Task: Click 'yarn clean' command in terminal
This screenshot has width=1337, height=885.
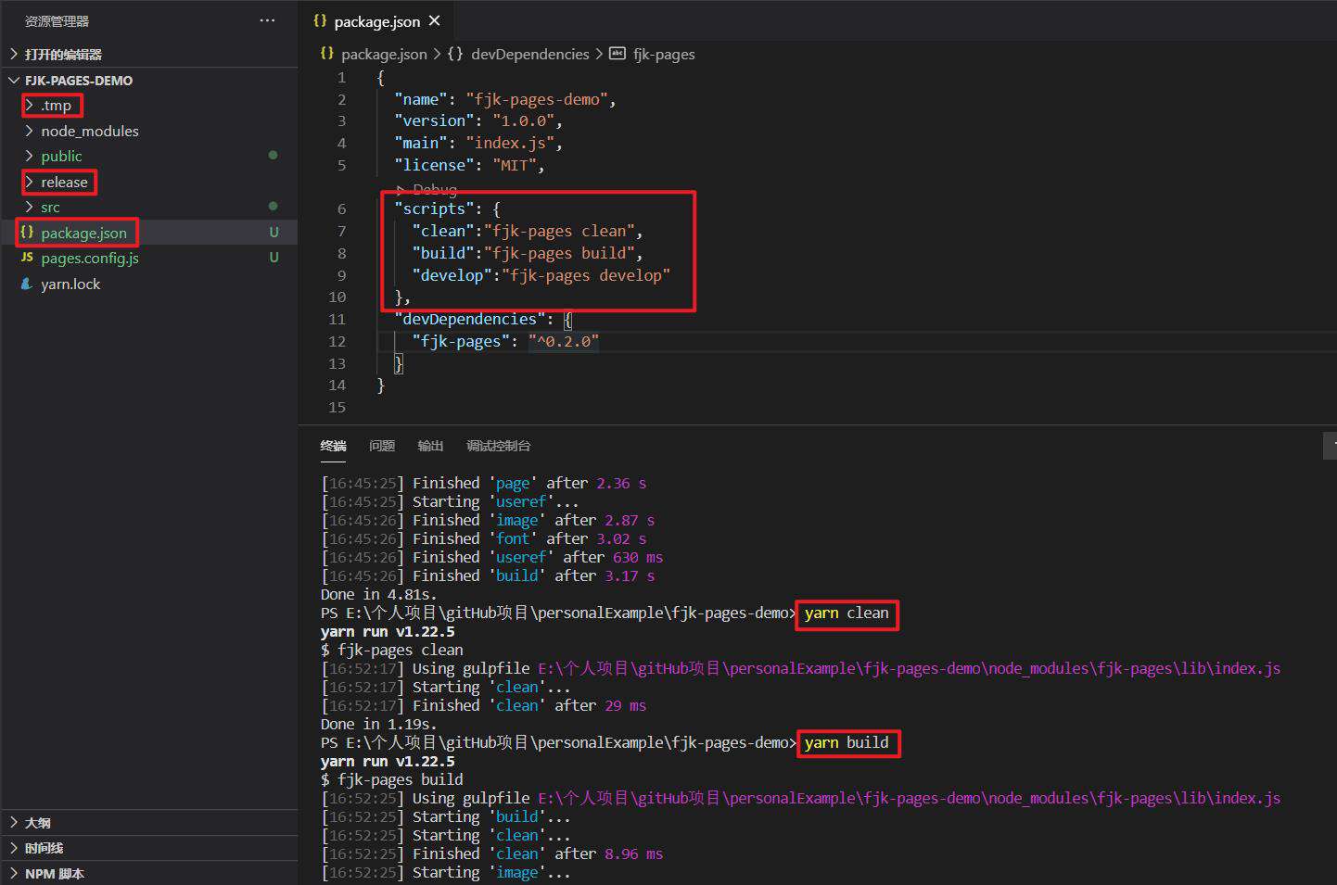Action: pos(847,613)
